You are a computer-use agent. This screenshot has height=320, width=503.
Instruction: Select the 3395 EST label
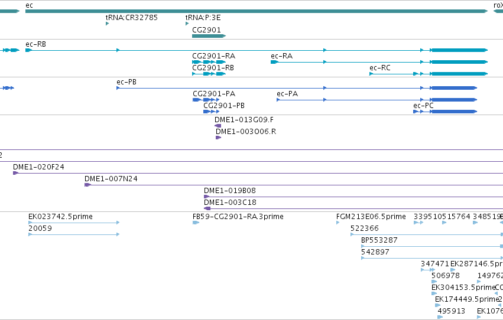(x=423, y=217)
